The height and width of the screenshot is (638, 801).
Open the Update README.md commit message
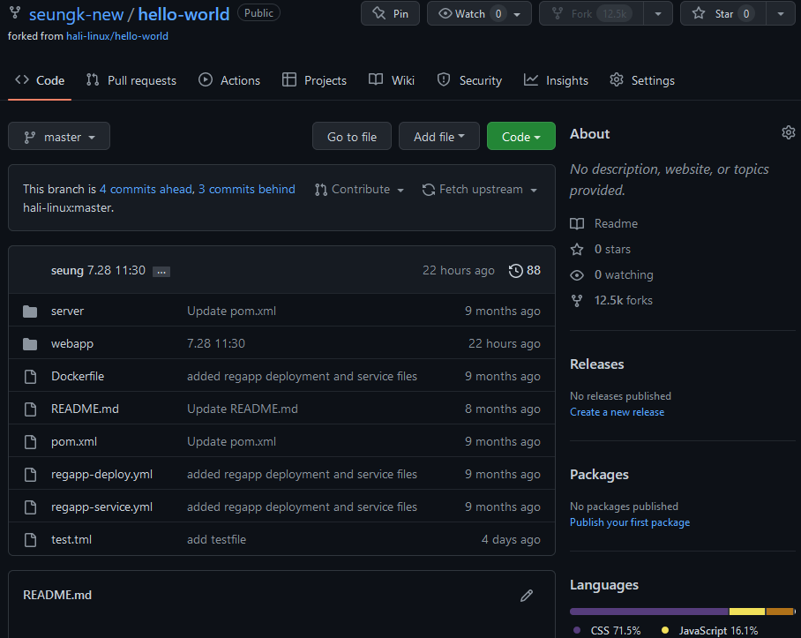click(242, 409)
